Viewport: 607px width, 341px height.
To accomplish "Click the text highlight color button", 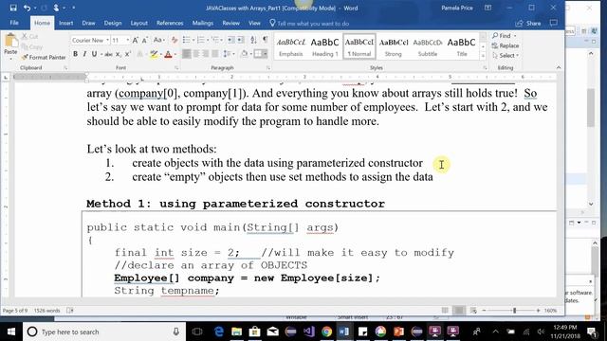I will coord(154,54).
